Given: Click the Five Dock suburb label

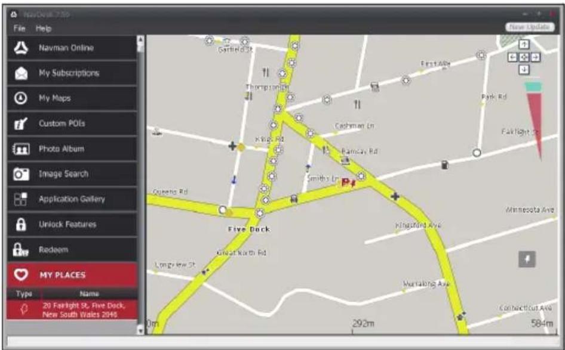Looking at the screenshot, I should pyautogui.click(x=248, y=229).
